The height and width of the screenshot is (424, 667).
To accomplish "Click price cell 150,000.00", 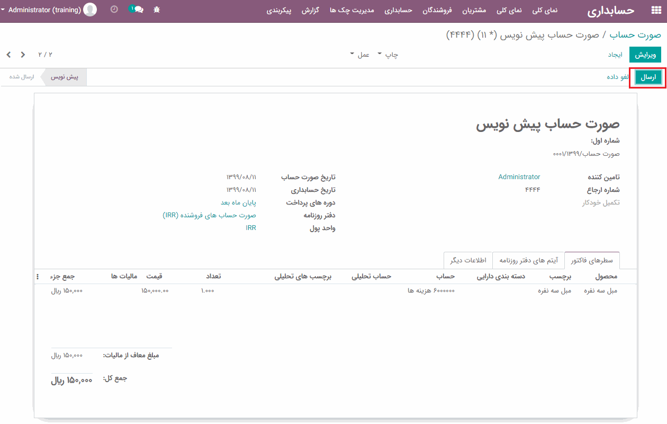I will click(x=155, y=290).
